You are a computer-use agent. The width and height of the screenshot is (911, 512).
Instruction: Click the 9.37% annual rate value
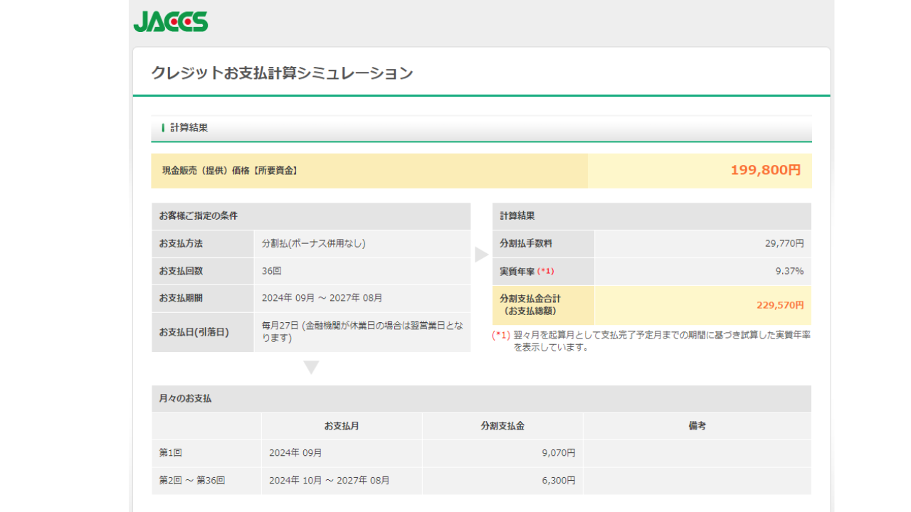[x=789, y=271]
